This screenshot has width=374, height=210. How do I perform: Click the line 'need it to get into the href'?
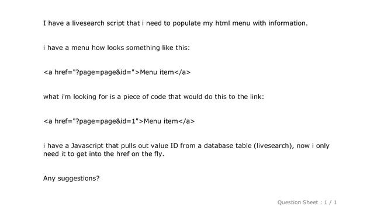point(103,154)
